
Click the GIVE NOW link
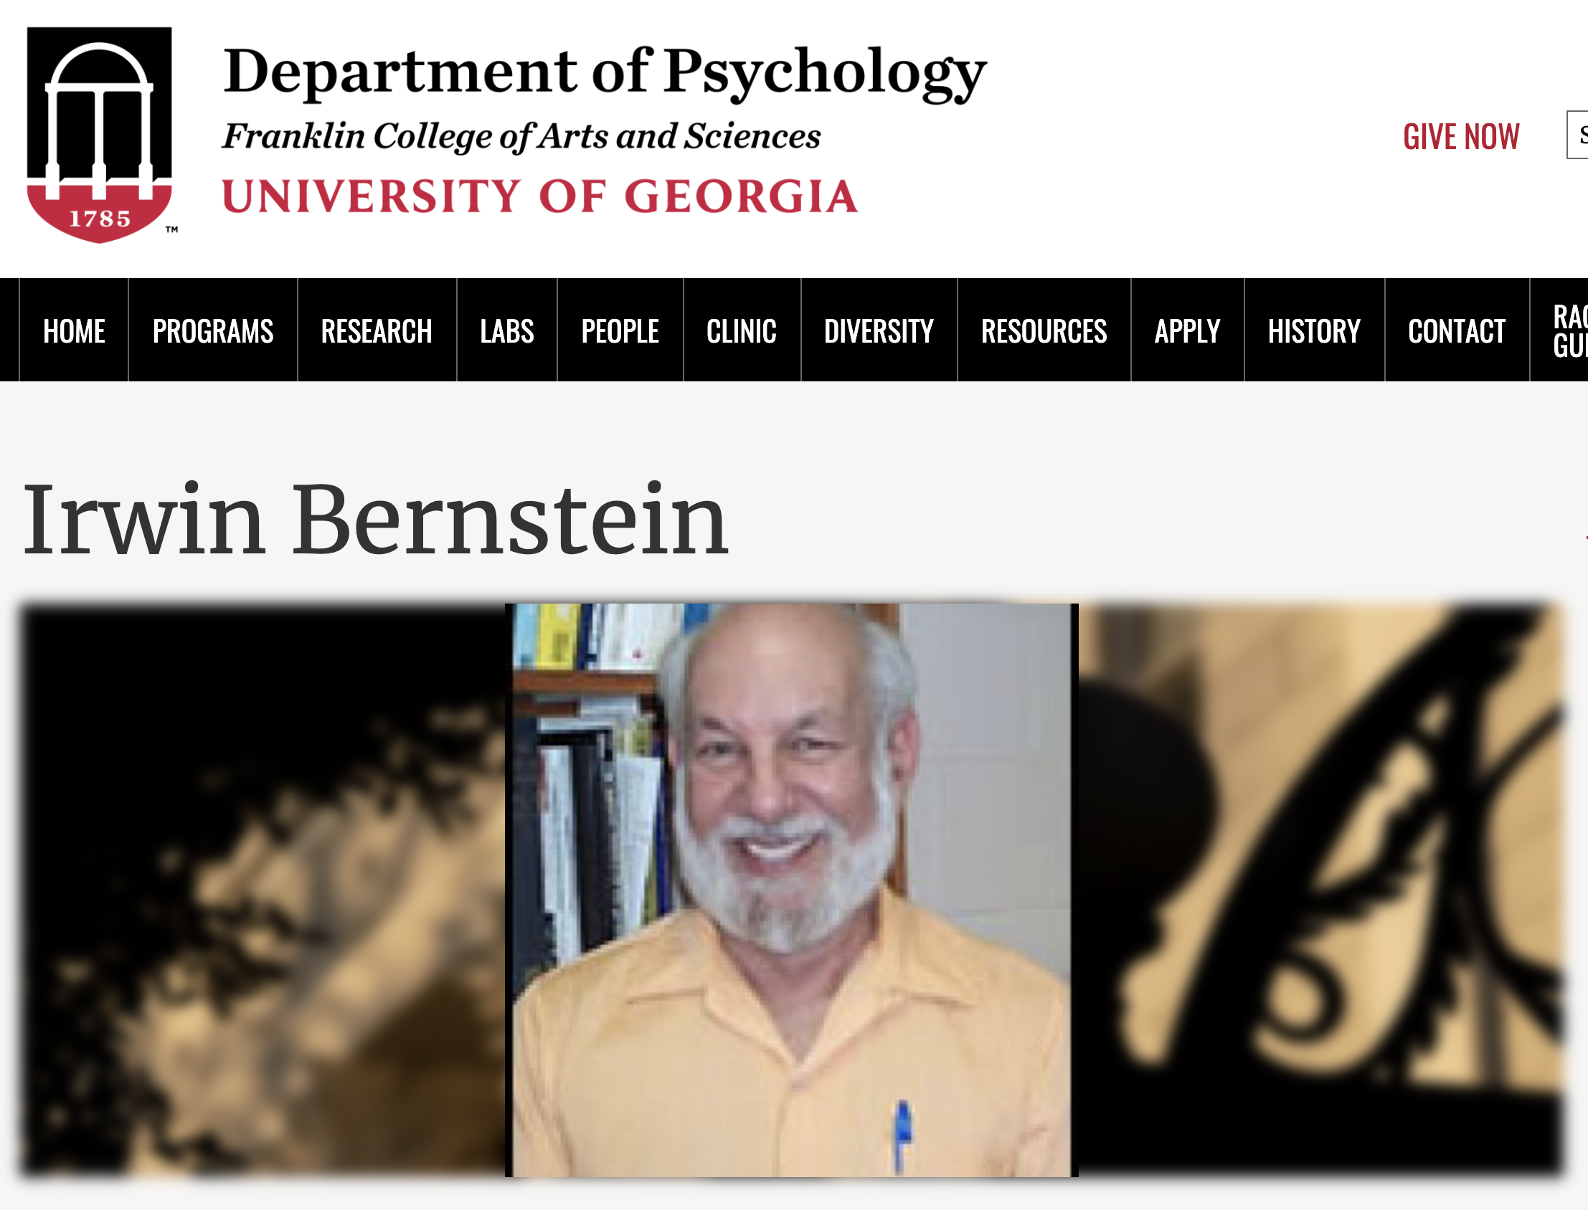1461,136
